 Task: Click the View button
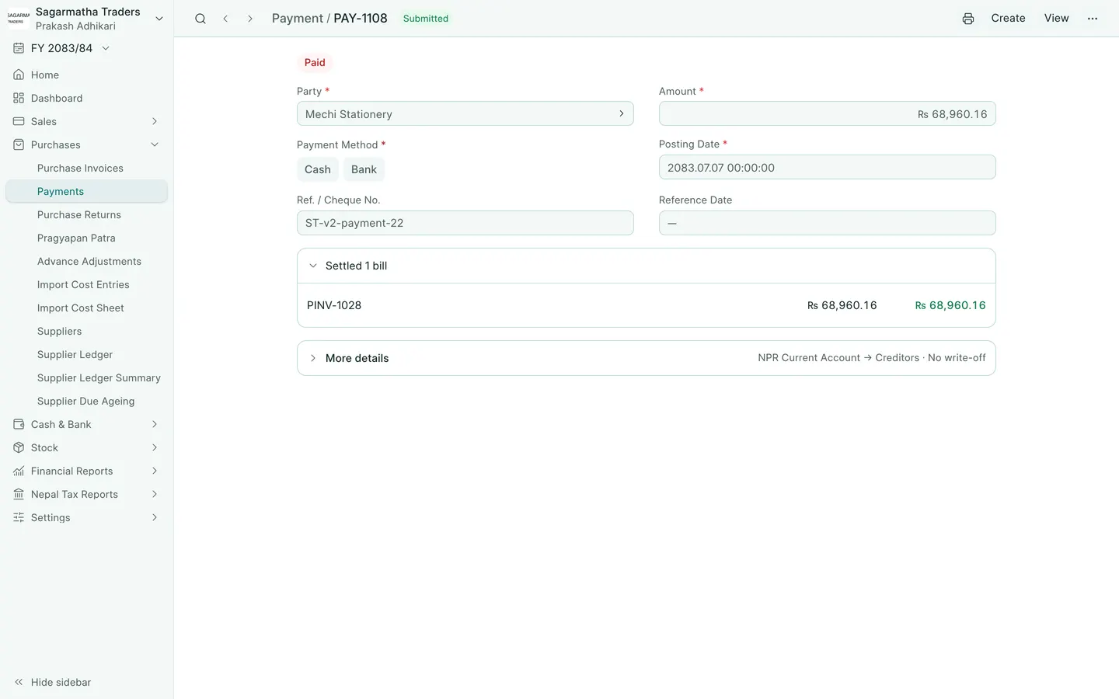coord(1056,19)
